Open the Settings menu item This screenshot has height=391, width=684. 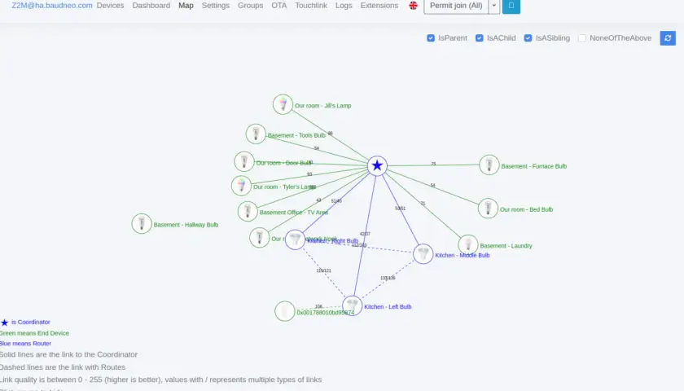tap(216, 6)
